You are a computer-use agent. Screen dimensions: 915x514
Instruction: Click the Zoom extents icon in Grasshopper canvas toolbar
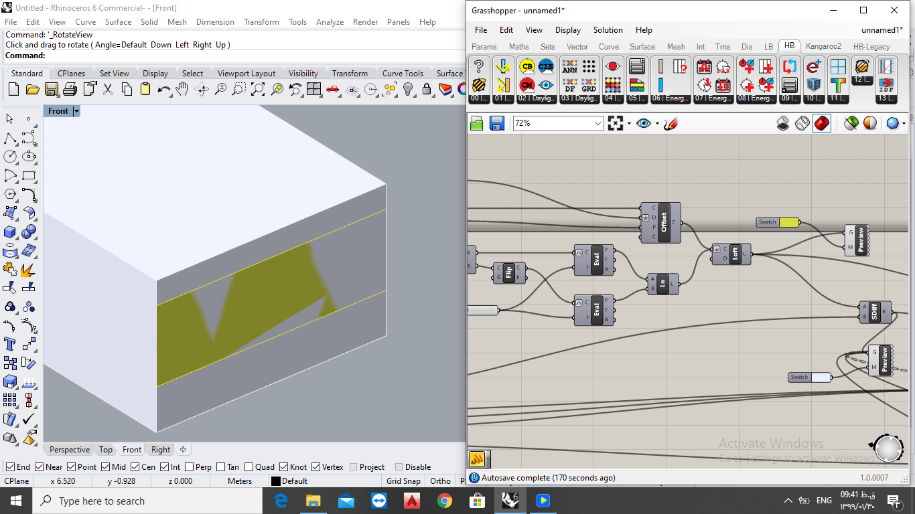pyautogui.click(x=616, y=123)
